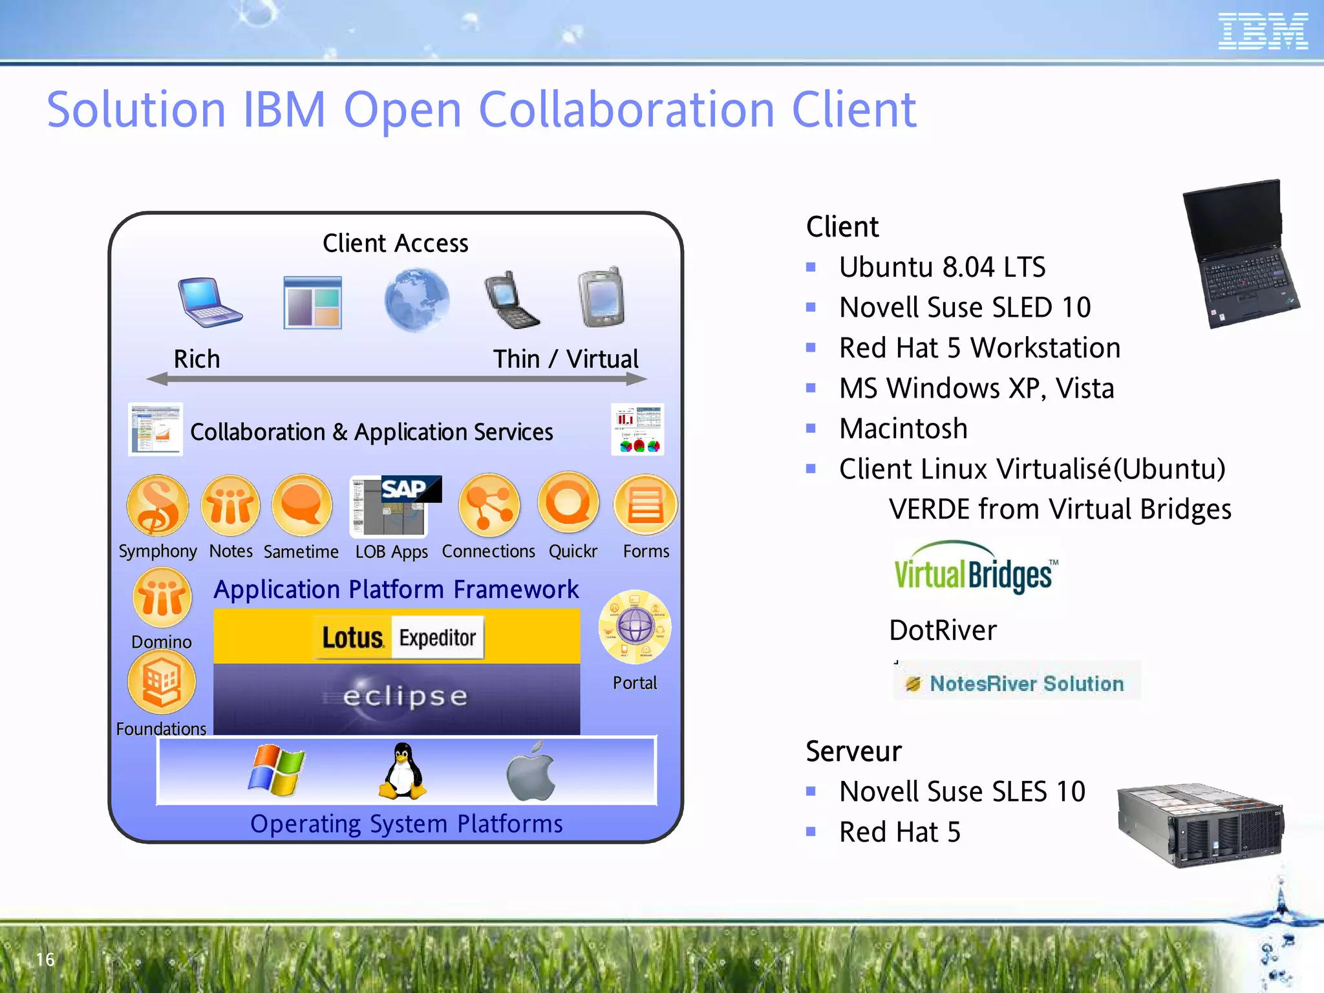1324x993 pixels.
Task: Click the dashboard screenshot left of Collaboration
Action: click(156, 429)
